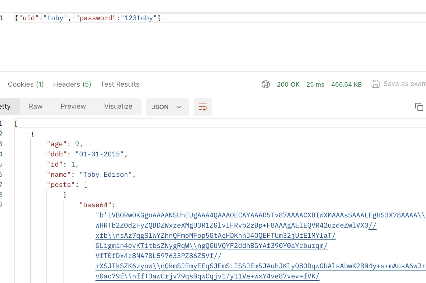Click in the request body JSON line
Screen dimensions: 426x283
coord(220,18)
